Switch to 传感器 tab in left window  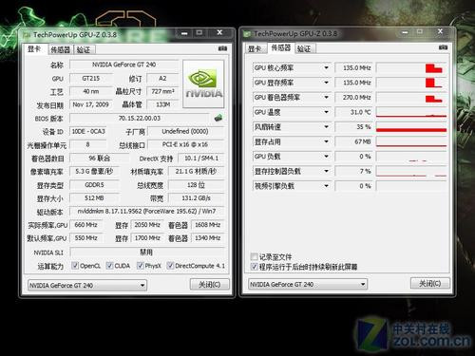[x=60, y=49]
